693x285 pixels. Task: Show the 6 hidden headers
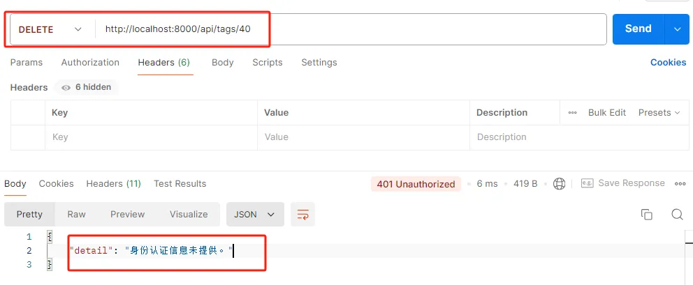point(87,88)
